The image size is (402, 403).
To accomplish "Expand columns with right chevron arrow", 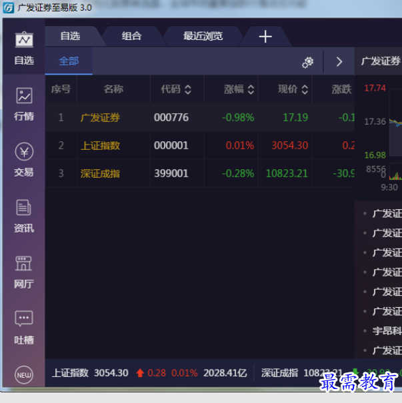I will 339,62.
